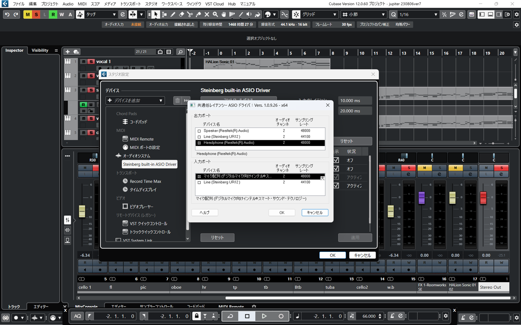Select the Comp hand tool
Screen dimensions: 521x325
tap(224, 15)
